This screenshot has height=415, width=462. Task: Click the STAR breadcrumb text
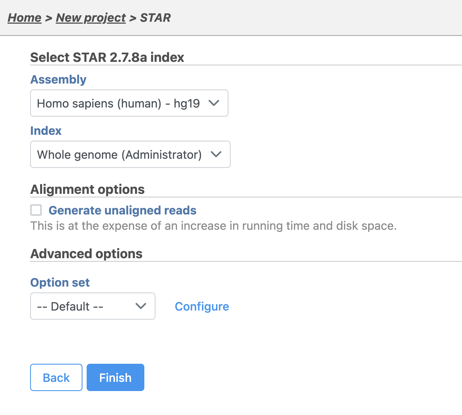[155, 18]
